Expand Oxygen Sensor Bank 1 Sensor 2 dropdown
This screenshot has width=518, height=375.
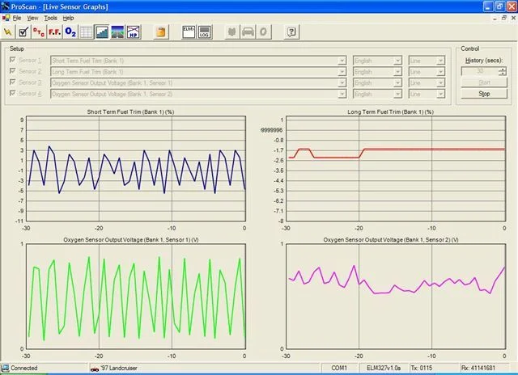[342, 95]
